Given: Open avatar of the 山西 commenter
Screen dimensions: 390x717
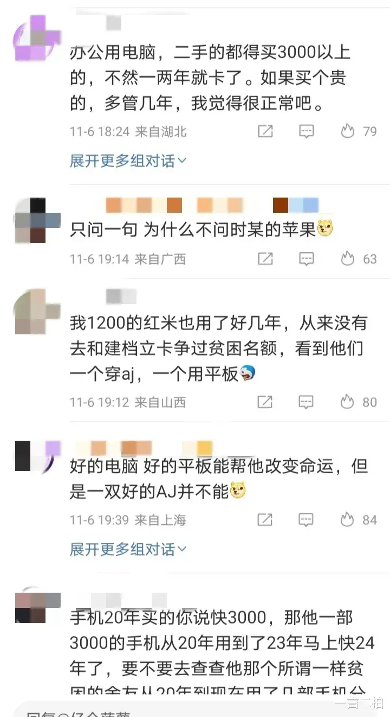Looking at the screenshot, I should click(x=37, y=311).
